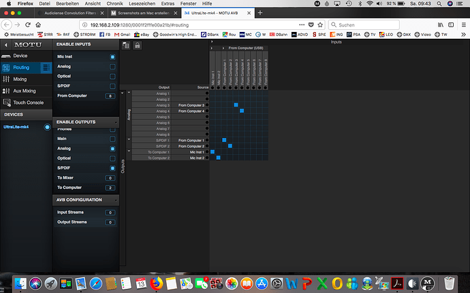Enable the Optical input checkbox
Viewport: 470px width, 293px height.
tap(112, 76)
